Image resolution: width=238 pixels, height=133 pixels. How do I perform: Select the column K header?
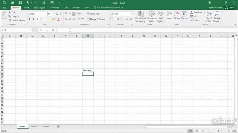coord(121,36)
